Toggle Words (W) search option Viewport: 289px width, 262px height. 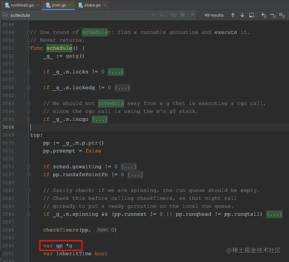pos(183,15)
